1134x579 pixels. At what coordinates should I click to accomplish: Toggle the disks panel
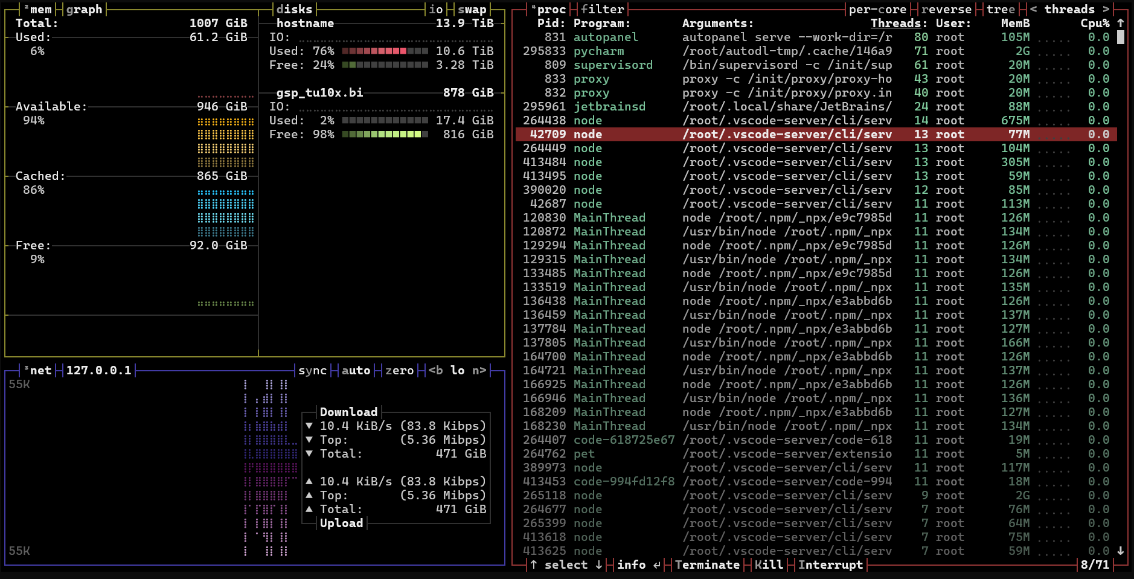pos(294,9)
